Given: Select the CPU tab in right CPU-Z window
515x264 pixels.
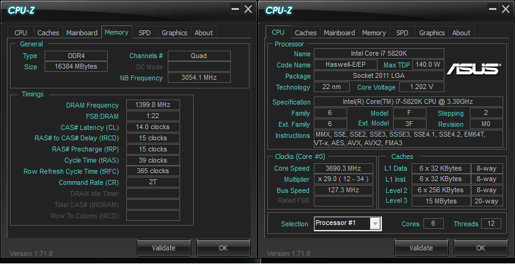Looking at the screenshot, I should (278, 32).
